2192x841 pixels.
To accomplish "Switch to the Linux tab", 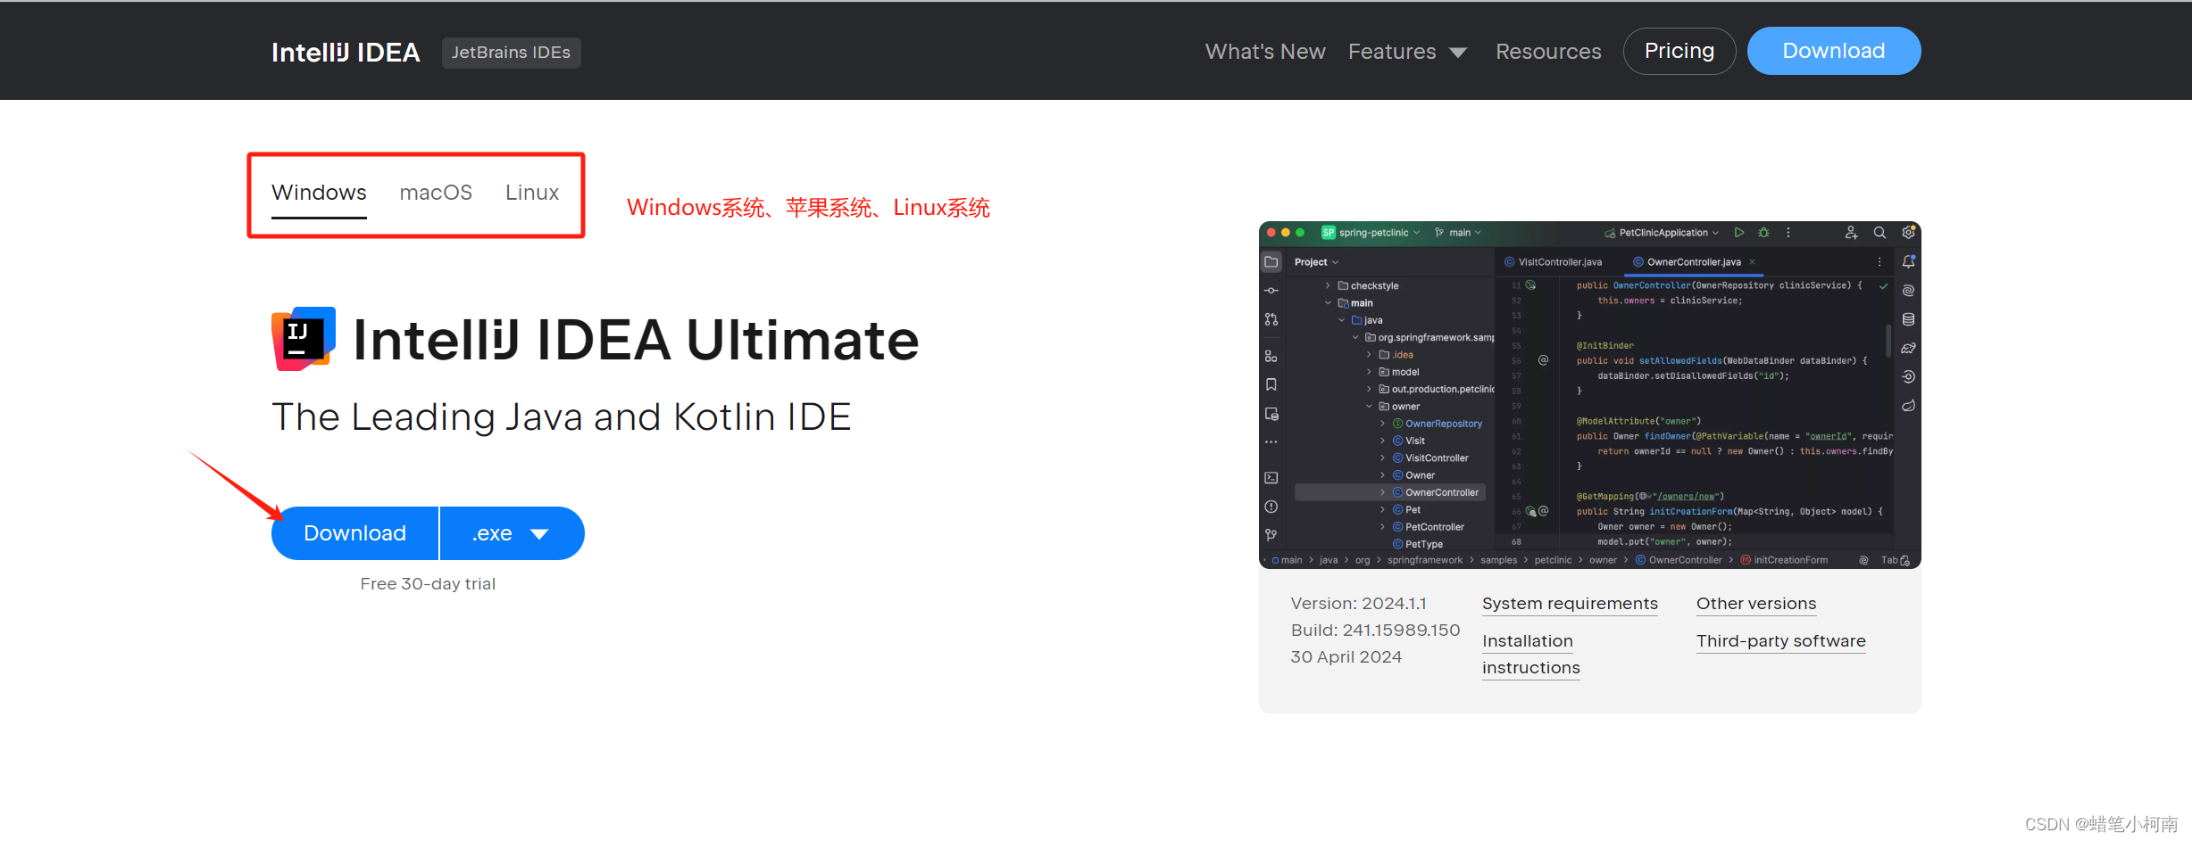I will point(532,193).
